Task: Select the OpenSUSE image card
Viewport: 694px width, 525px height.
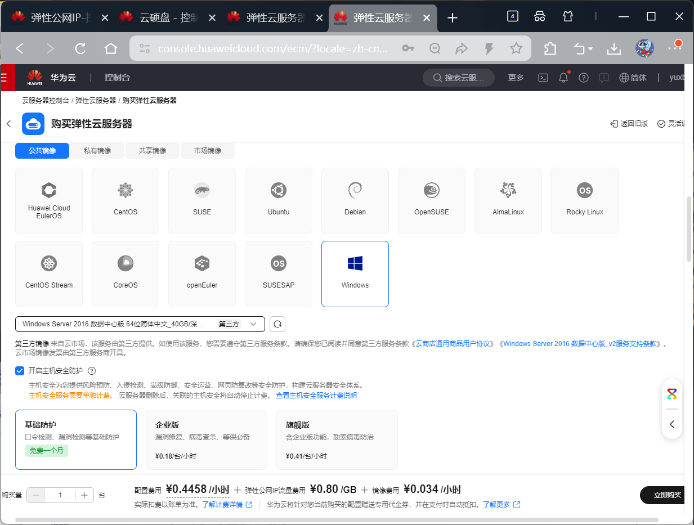Action: (432, 201)
